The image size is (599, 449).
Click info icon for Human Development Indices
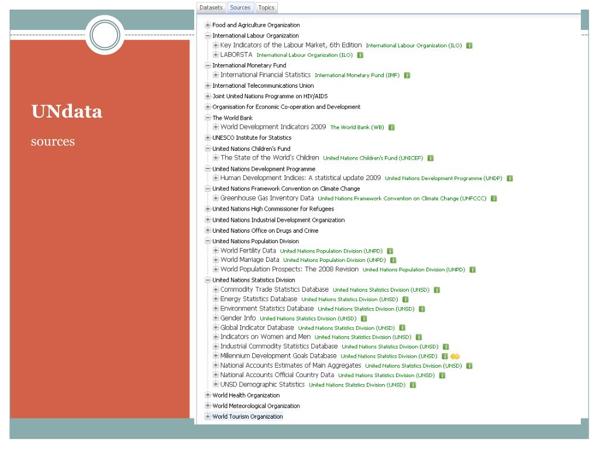(510, 178)
